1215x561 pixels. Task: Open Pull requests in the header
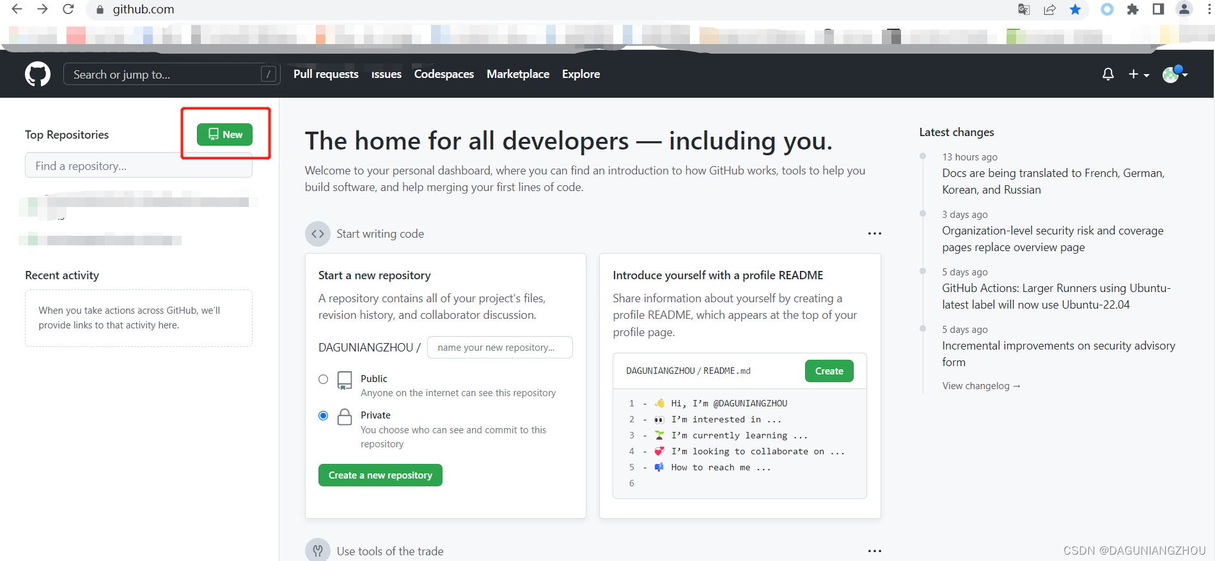326,74
